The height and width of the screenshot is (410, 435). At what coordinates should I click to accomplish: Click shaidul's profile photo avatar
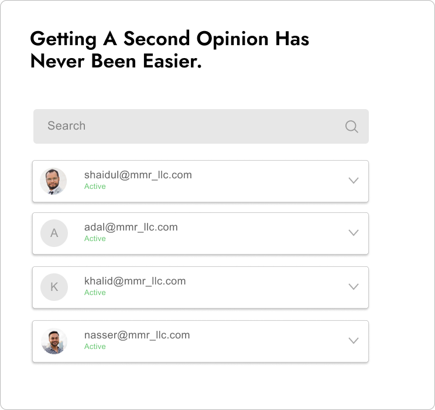point(53,181)
